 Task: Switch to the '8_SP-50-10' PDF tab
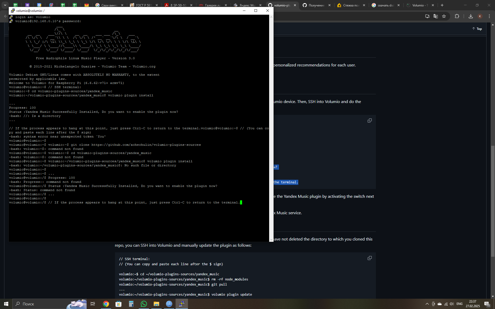pos(179,5)
